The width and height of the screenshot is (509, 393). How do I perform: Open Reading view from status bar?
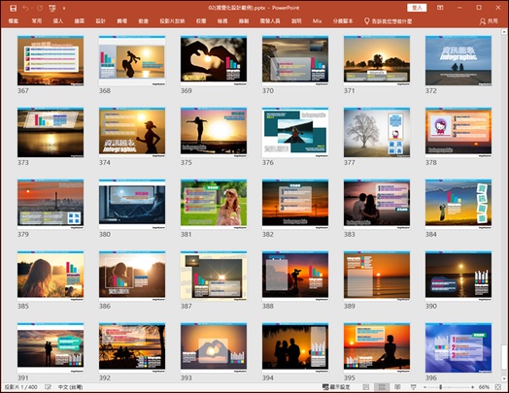(x=397, y=387)
